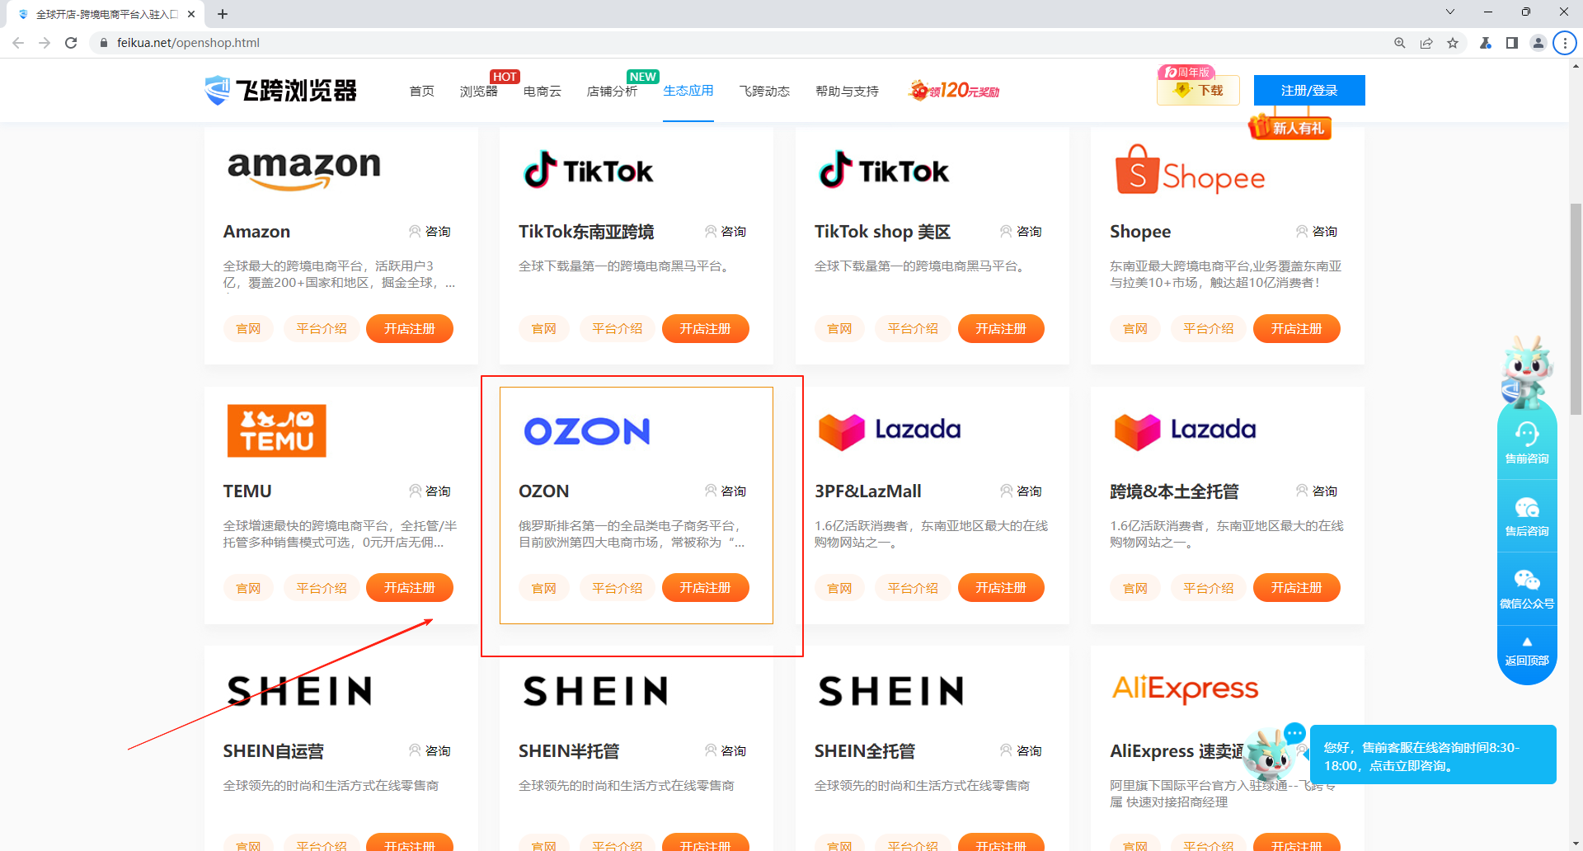Click 官网 on the OZON card
The image size is (1583, 851).
click(544, 588)
